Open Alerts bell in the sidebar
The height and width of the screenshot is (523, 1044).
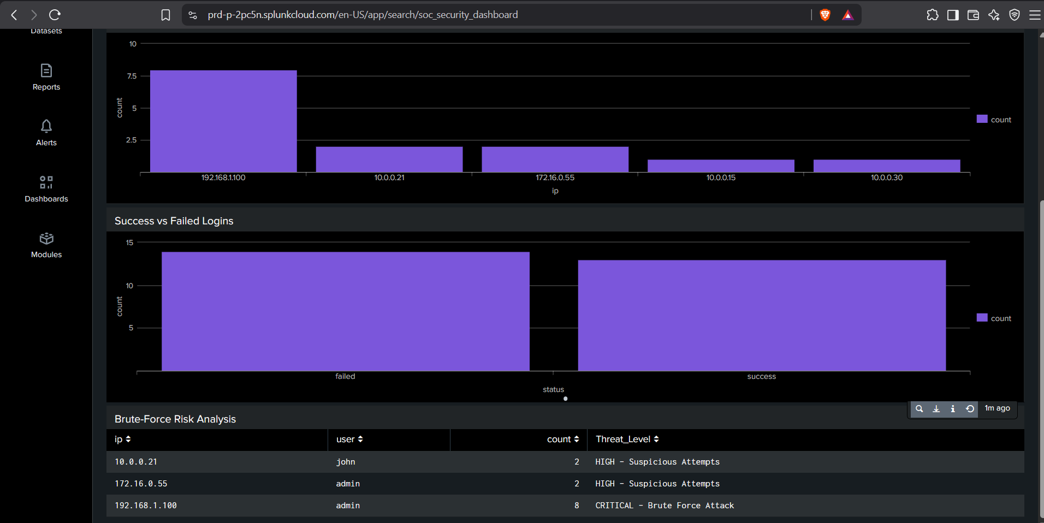[46, 133]
